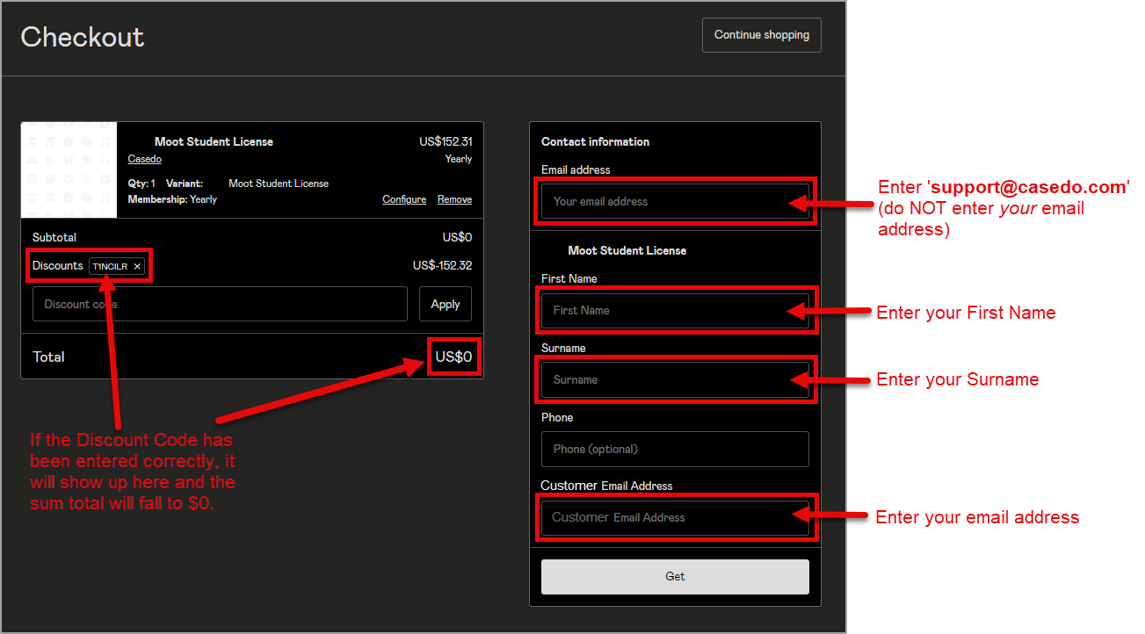Click the Continue shopping button
1145x634 pixels.
tap(761, 35)
